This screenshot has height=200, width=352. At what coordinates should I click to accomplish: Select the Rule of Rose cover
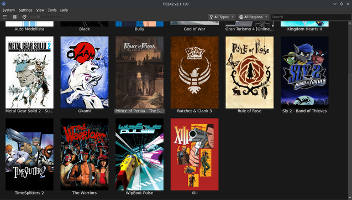coord(249,73)
